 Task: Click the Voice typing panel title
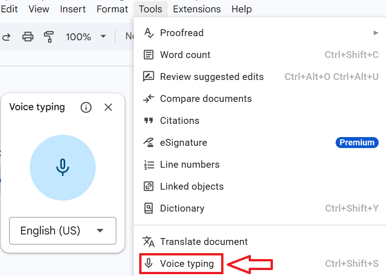click(x=37, y=107)
